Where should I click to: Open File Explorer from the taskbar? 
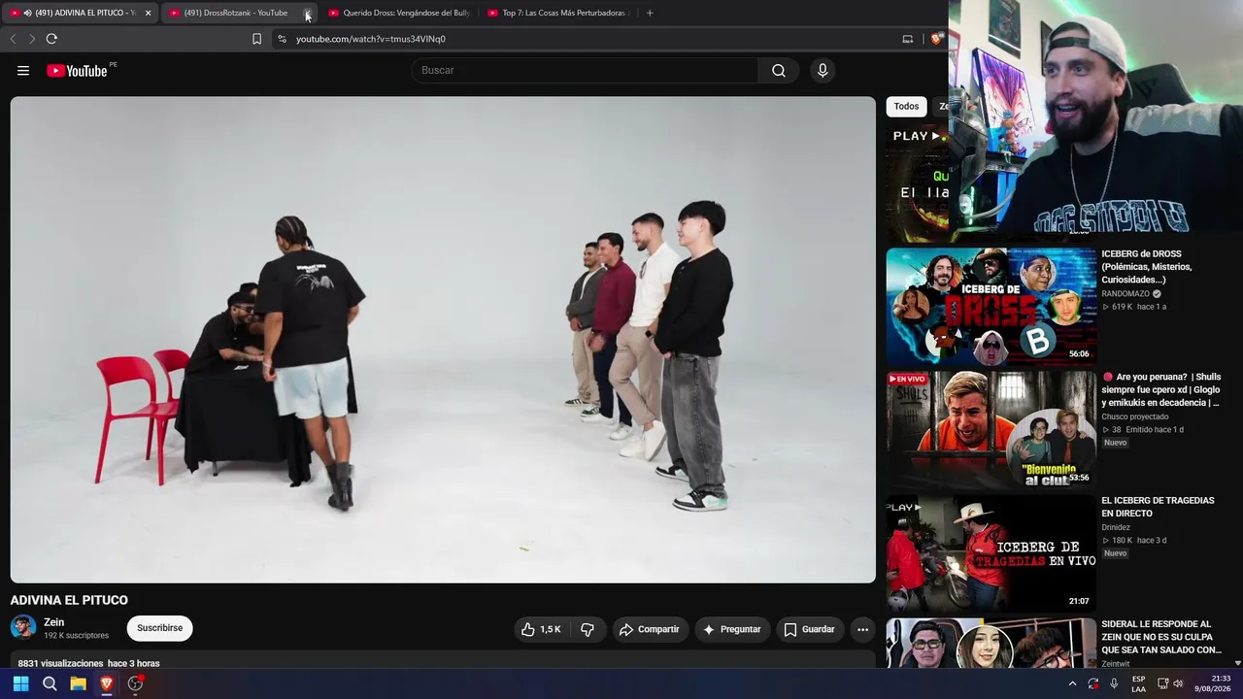click(x=79, y=683)
